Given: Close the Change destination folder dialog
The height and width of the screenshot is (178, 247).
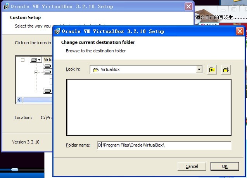Looking at the screenshot, I should [240, 31].
